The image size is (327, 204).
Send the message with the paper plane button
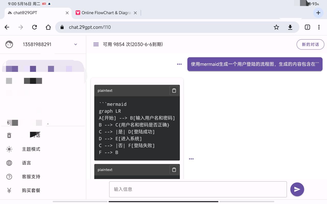(297, 189)
